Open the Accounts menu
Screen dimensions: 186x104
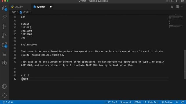[4, 86]
